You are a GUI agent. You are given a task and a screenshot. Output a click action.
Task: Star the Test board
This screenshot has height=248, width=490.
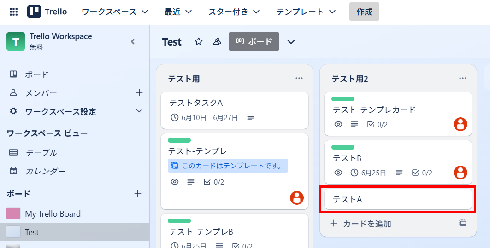click(199, 42)
